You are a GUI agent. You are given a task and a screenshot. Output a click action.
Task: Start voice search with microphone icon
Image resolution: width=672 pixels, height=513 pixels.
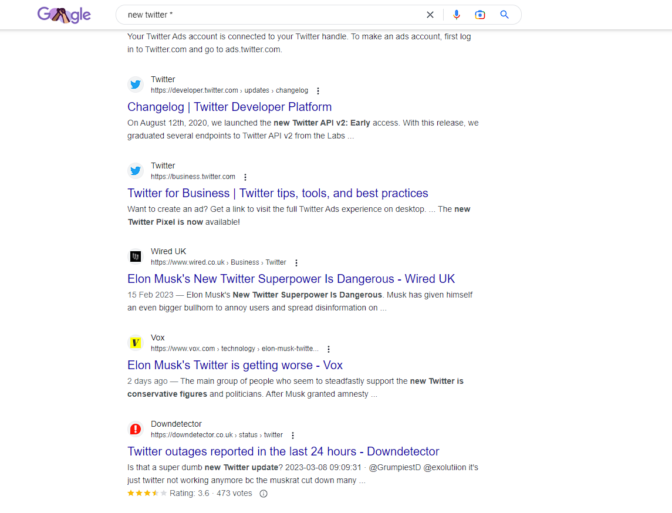point(457,15)
